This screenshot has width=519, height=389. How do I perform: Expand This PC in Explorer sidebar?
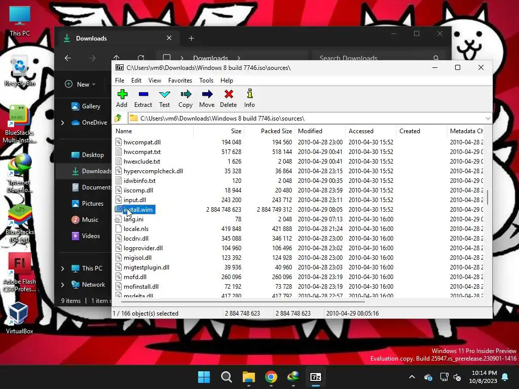(x=62, y=268)
